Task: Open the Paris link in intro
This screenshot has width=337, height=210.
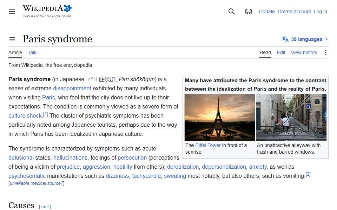Action: pos(48,98)
